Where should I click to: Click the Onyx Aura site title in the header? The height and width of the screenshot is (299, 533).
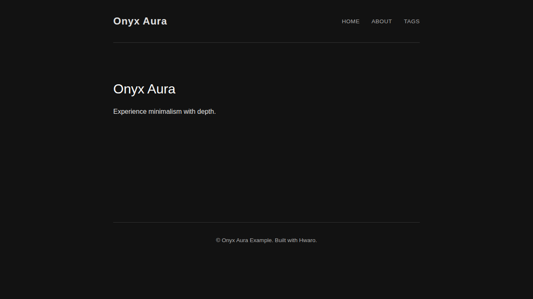(x=140, y=21)
